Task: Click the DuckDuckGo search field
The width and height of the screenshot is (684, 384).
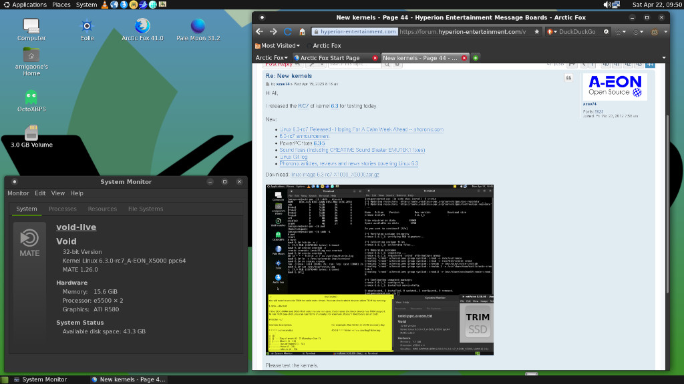Action: [x=579, y=32]
